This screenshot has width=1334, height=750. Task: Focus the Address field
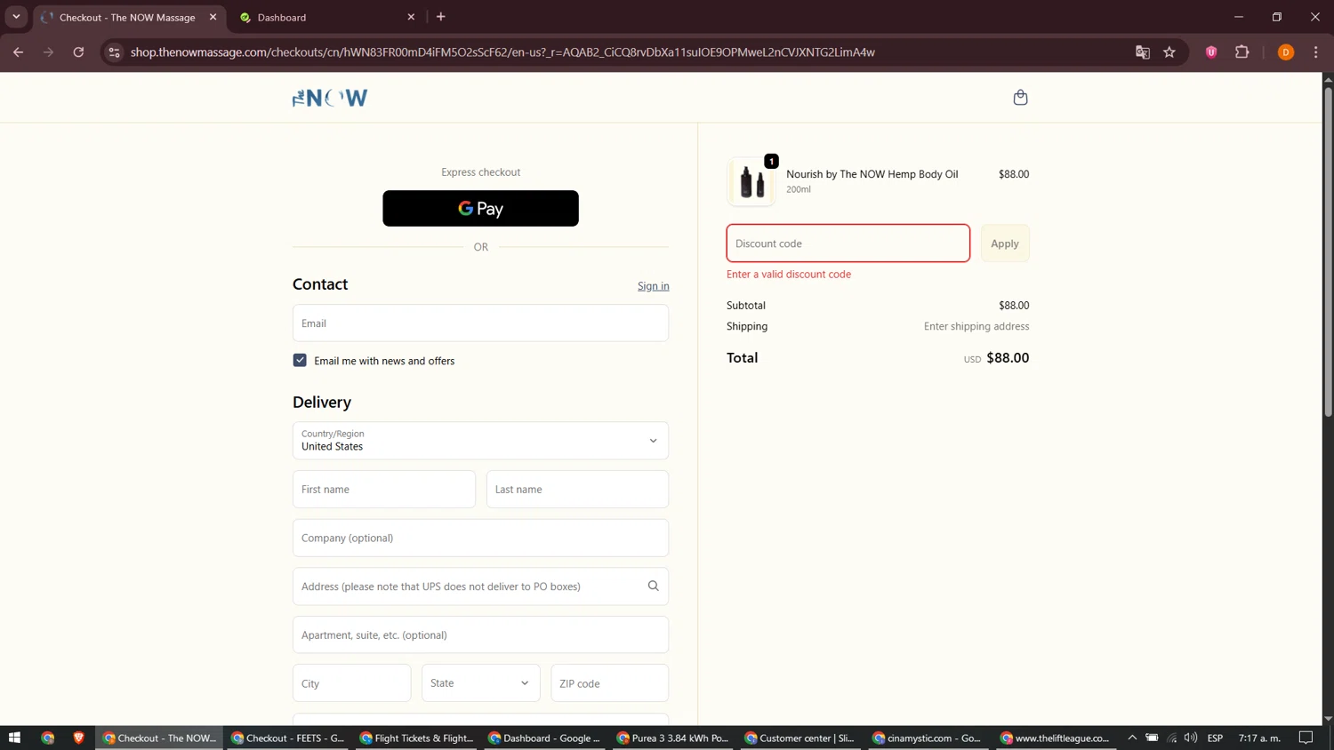pyautogui.click(x=480, y=586)
